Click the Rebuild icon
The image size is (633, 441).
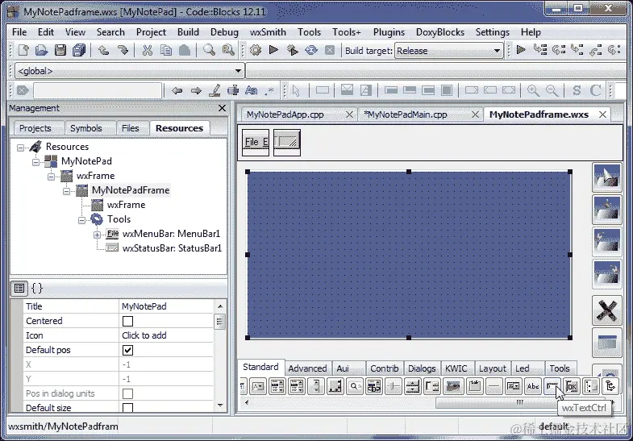point(310,51)
